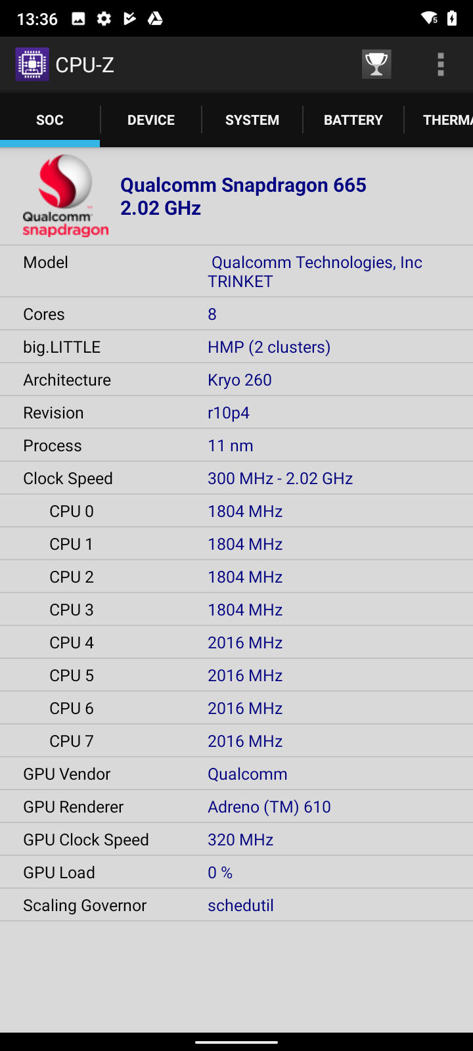The width and height of the screenshot is (473, 1051).
Task: Tap the image notification status icon
Action: 78,18
